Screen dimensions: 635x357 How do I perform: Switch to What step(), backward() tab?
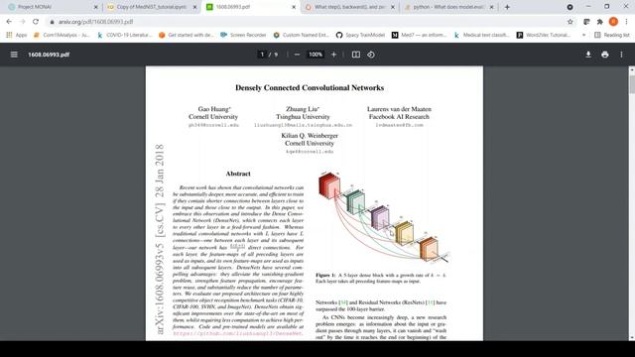coord(349,7)
